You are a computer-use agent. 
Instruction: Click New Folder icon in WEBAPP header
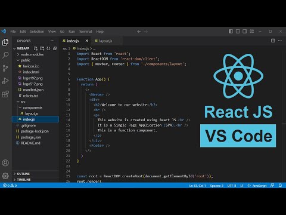(42, 48)
